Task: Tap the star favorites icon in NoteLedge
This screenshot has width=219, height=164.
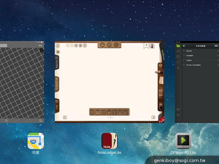Action: coord(58,52)
